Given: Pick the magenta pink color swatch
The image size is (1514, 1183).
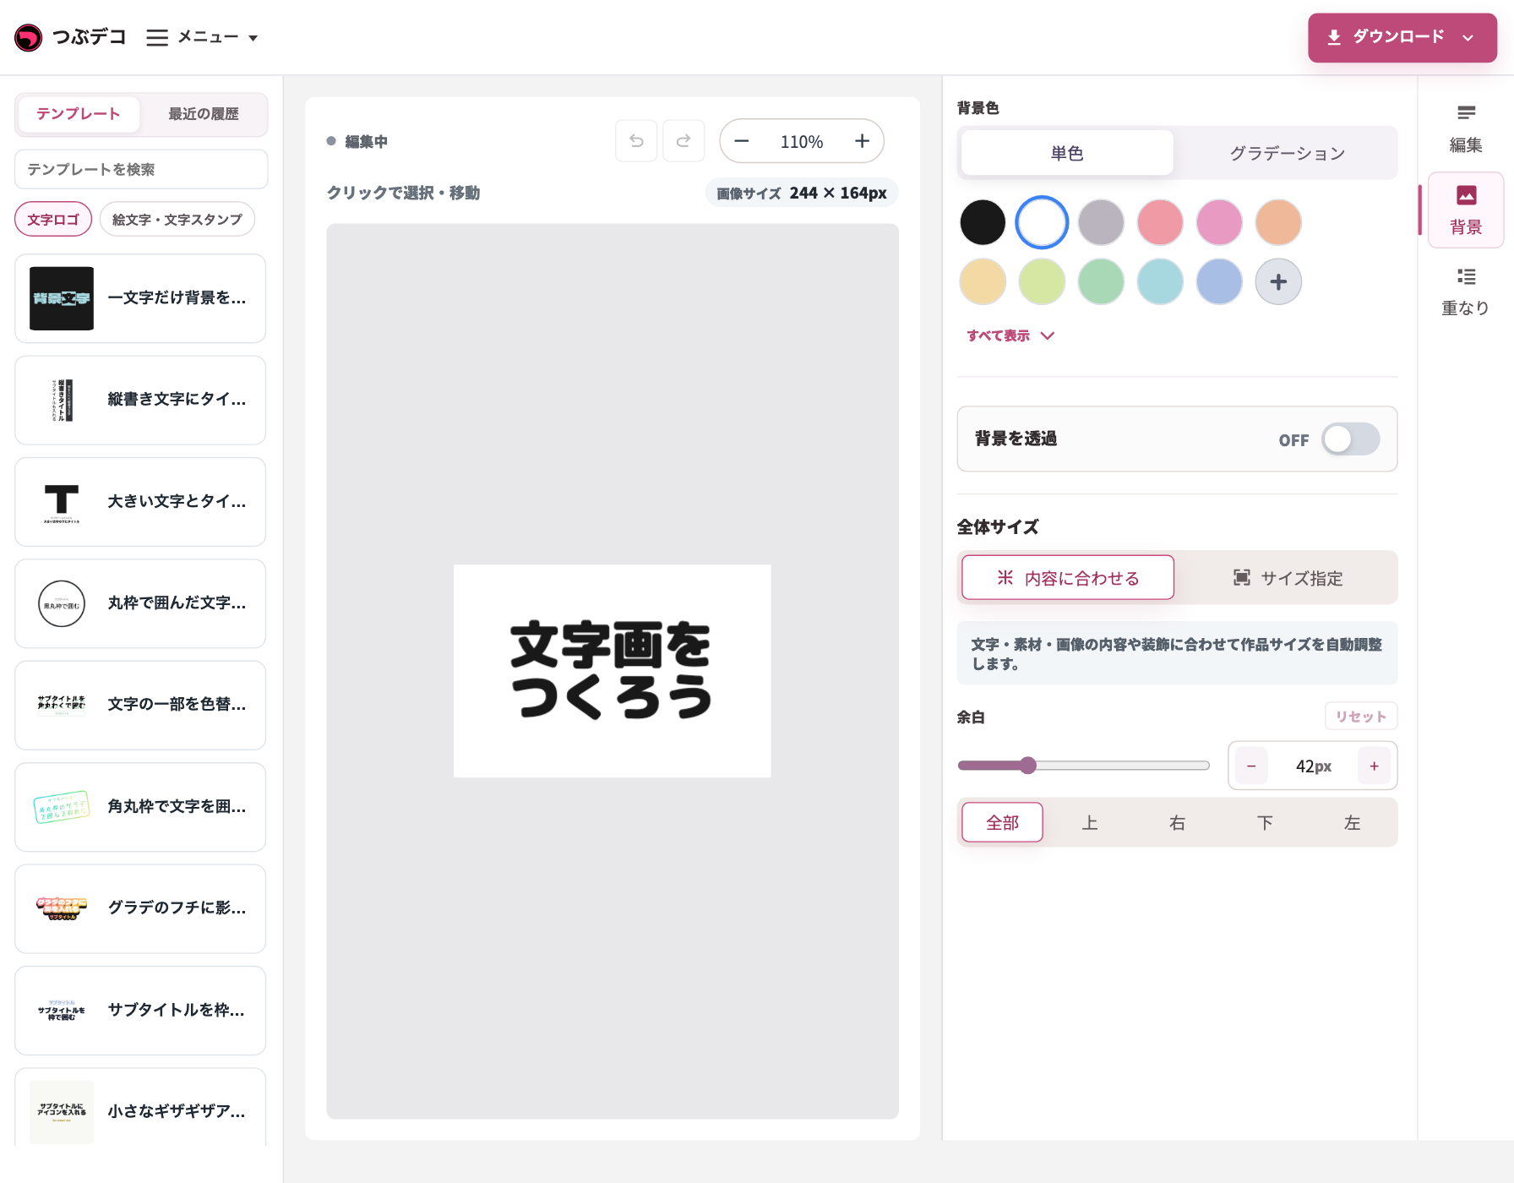Looking at the screenshot, I should coord(1219,222).
